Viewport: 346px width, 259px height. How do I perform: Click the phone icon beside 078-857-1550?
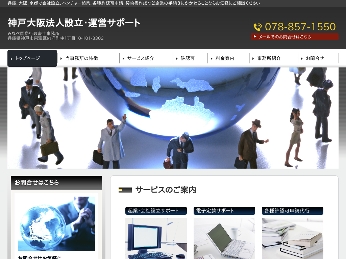(257, 27)
